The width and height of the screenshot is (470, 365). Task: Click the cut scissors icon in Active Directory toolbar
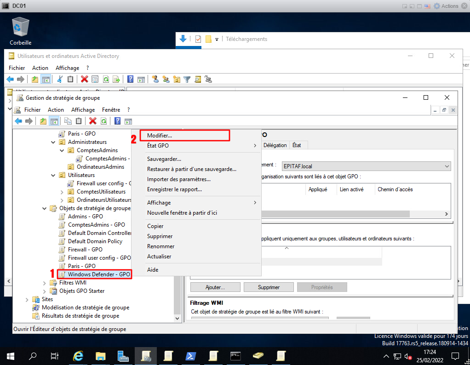point(60,79)
